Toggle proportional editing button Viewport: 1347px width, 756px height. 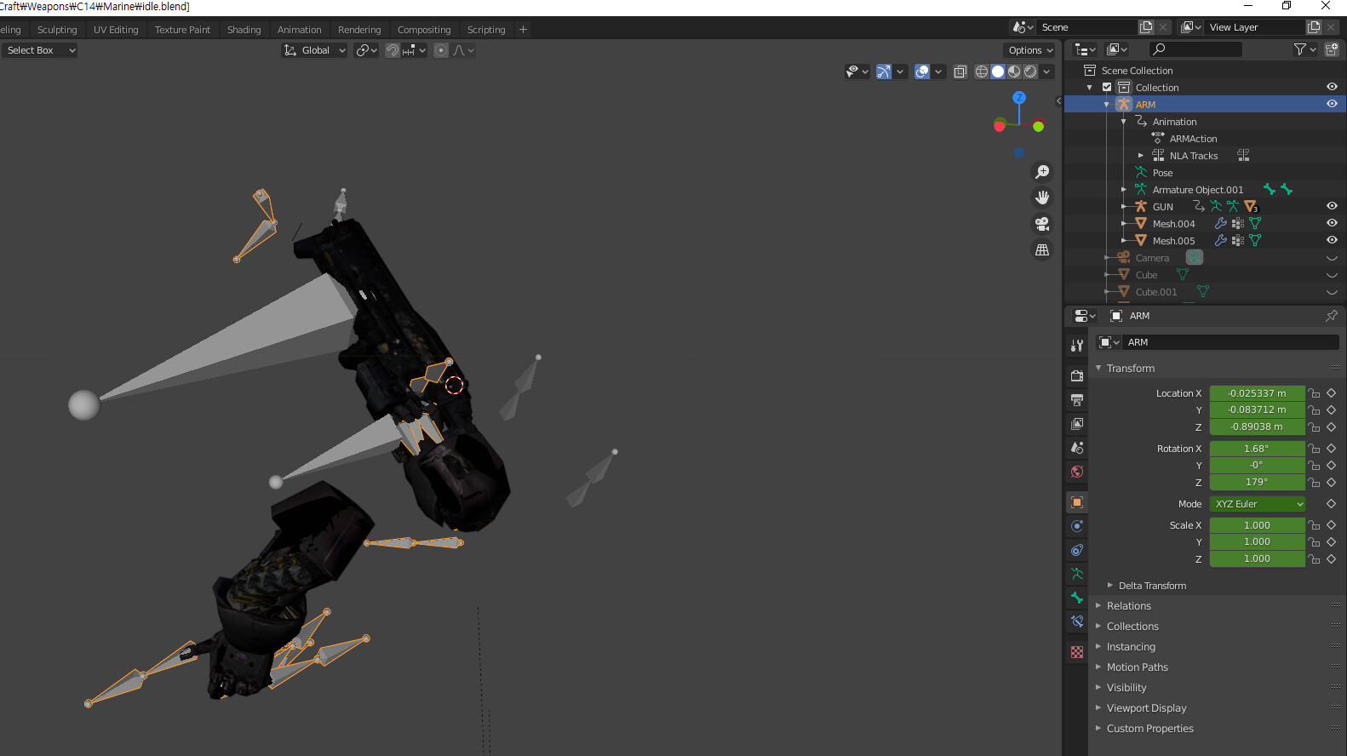tap(441, 50)
